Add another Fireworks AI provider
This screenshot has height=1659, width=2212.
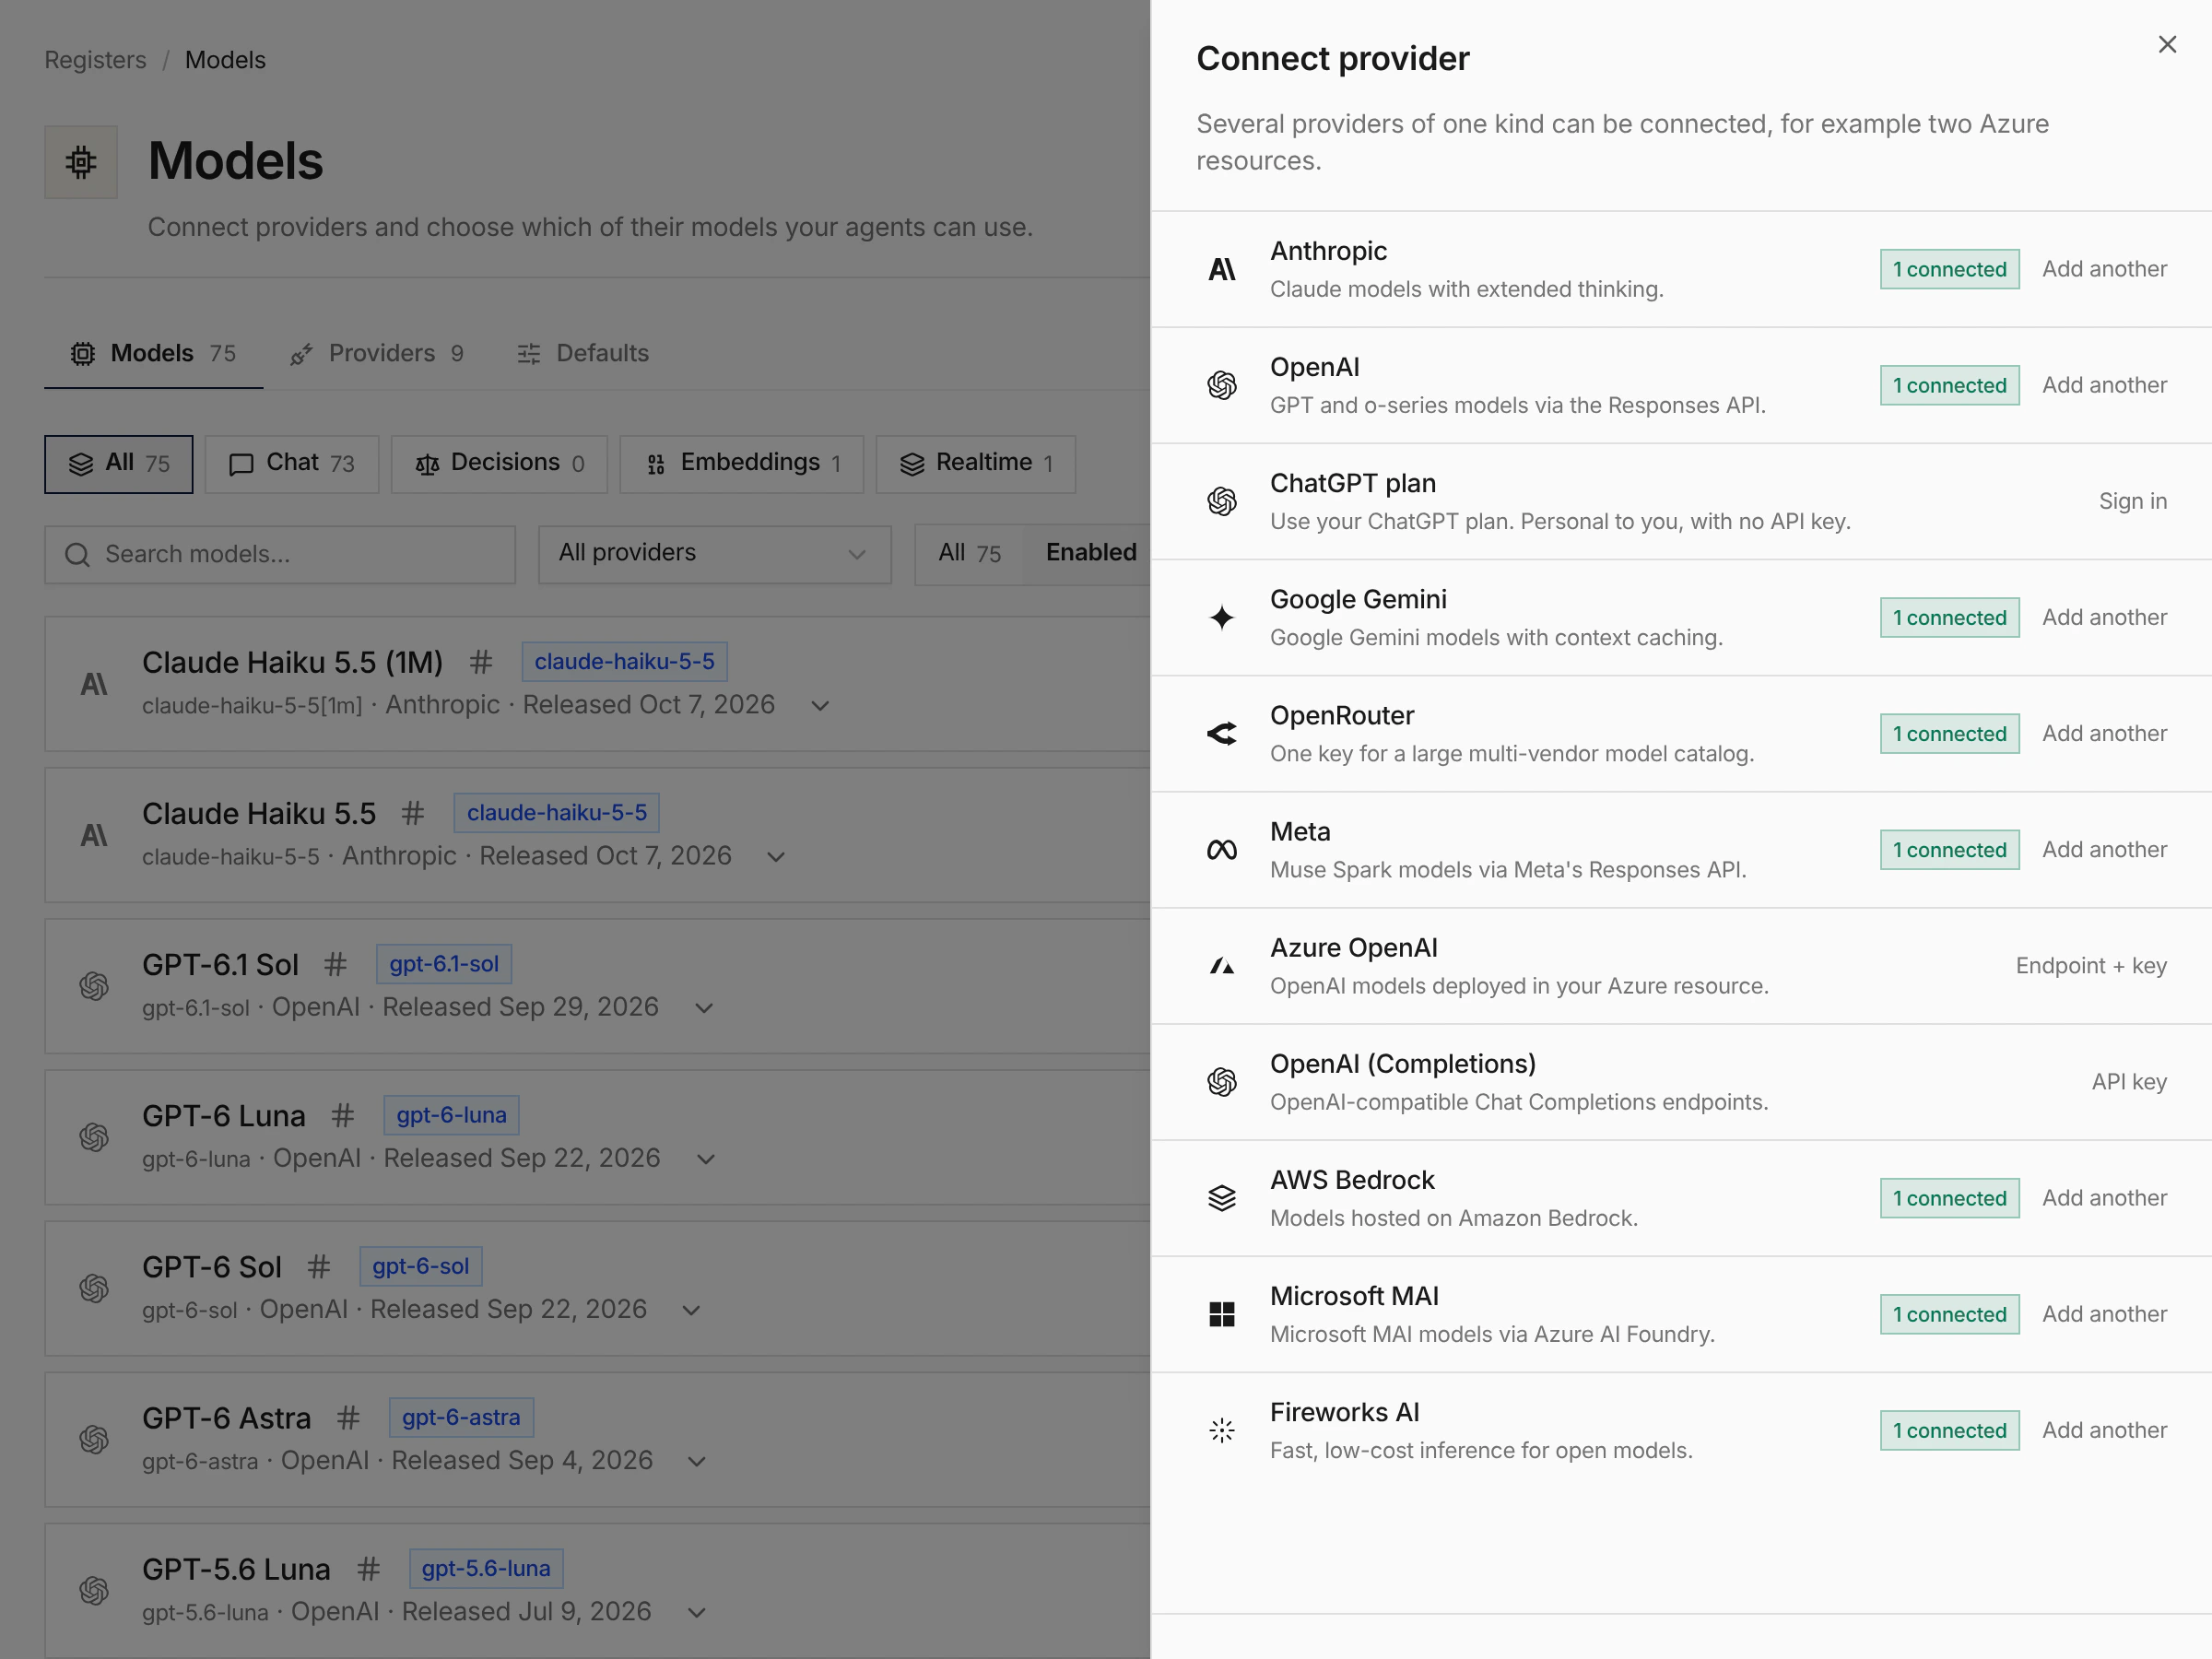point(2104,1430)
